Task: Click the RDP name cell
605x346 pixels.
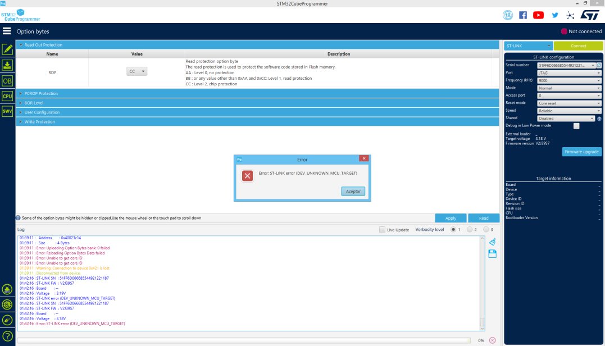Action: pyautogui.click(x=52, y=72)
